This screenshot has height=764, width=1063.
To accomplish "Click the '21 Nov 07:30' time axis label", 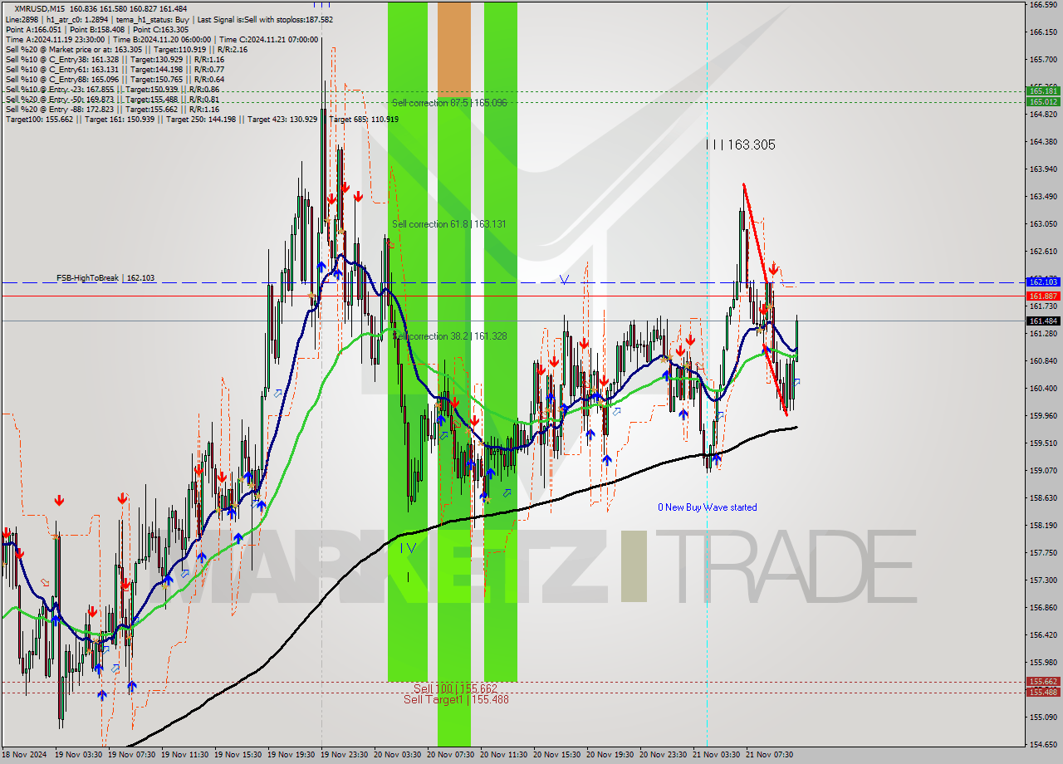I will coord(770,755).
